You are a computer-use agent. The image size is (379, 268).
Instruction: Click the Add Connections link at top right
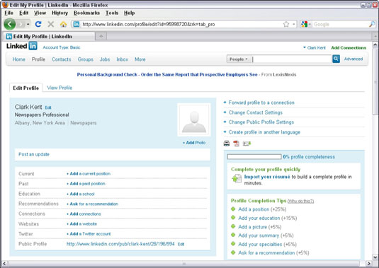click(349, 48)
